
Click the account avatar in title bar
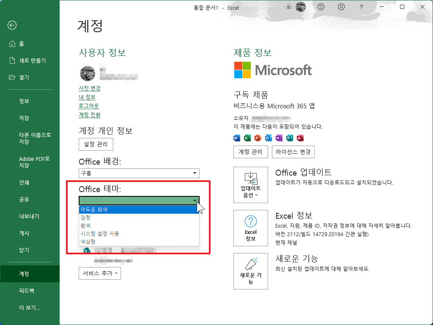[x=301, y=7]
